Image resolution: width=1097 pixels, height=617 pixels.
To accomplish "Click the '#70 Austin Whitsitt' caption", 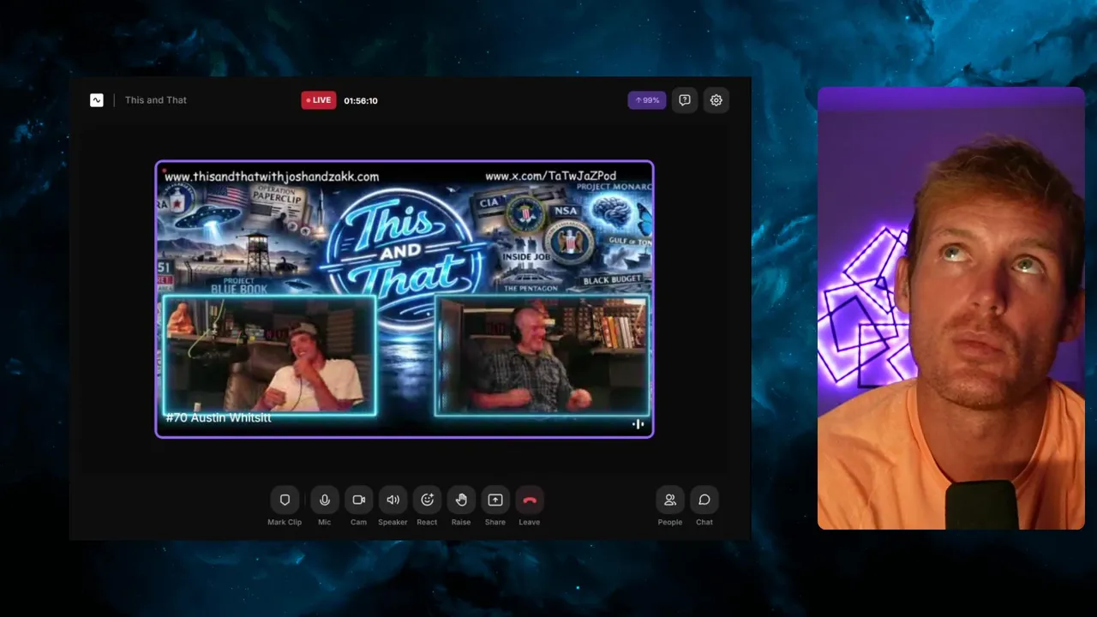I will 219,418.
